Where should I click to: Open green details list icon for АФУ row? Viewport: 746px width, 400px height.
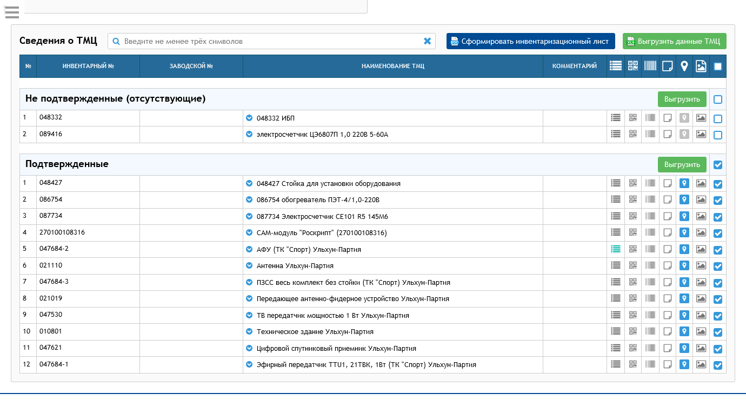pos(615,249)
